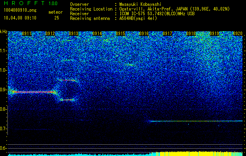
Task: Click the 0919 time marker
Action: click(214, 34)
